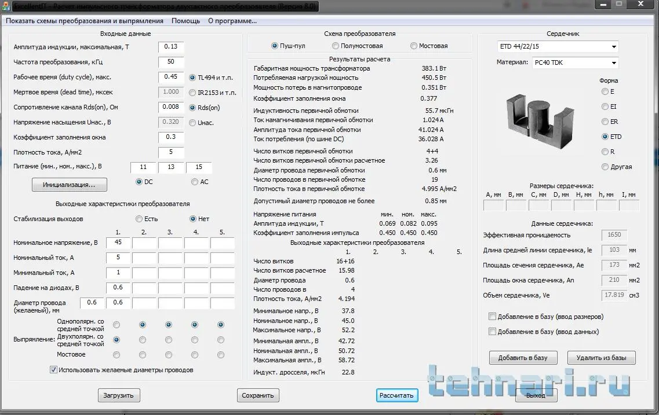Click the 383.1 Вт transformer power value
Image resolution: width=659 pixels, height=415 pixels.
point(434,68)
